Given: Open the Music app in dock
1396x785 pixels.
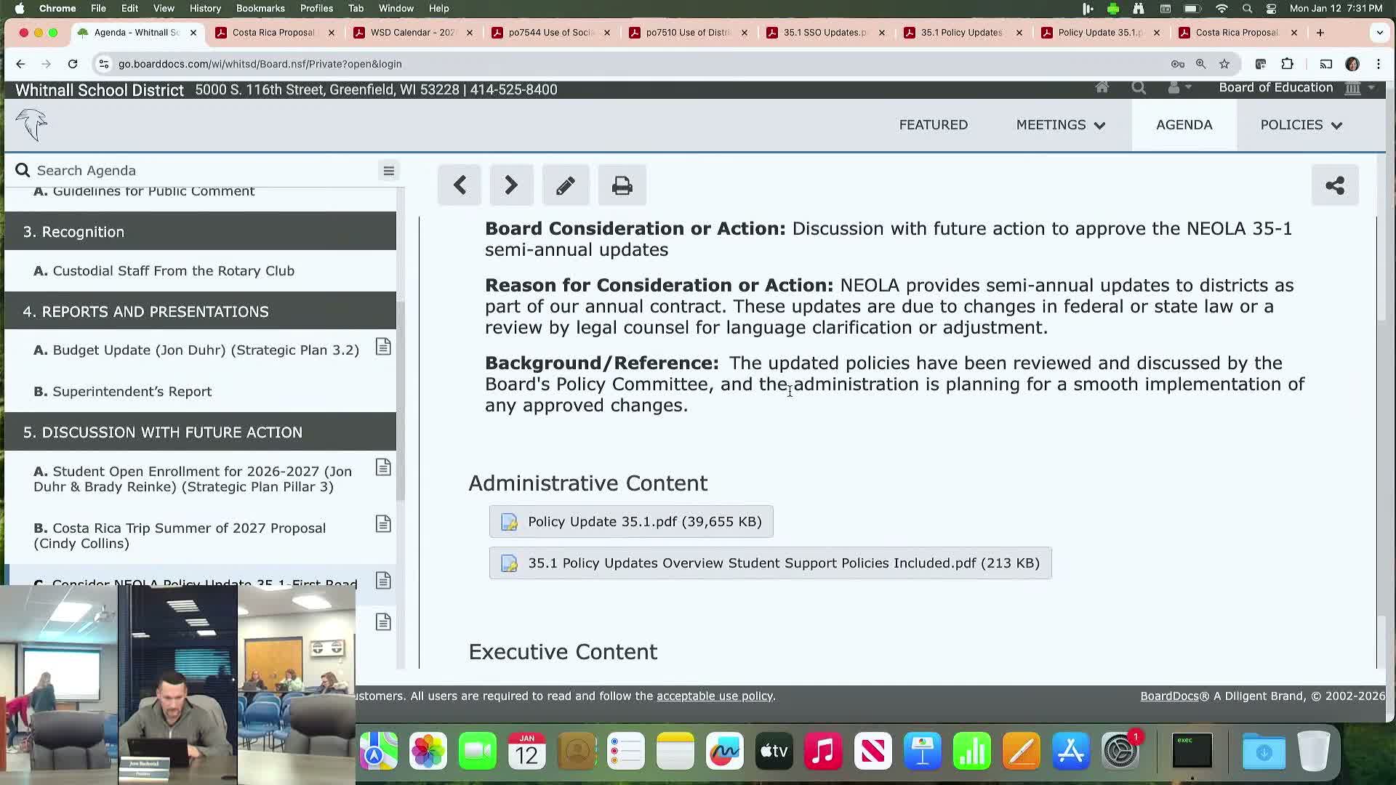Looking at the screenshot, I should tap(823, 751).
